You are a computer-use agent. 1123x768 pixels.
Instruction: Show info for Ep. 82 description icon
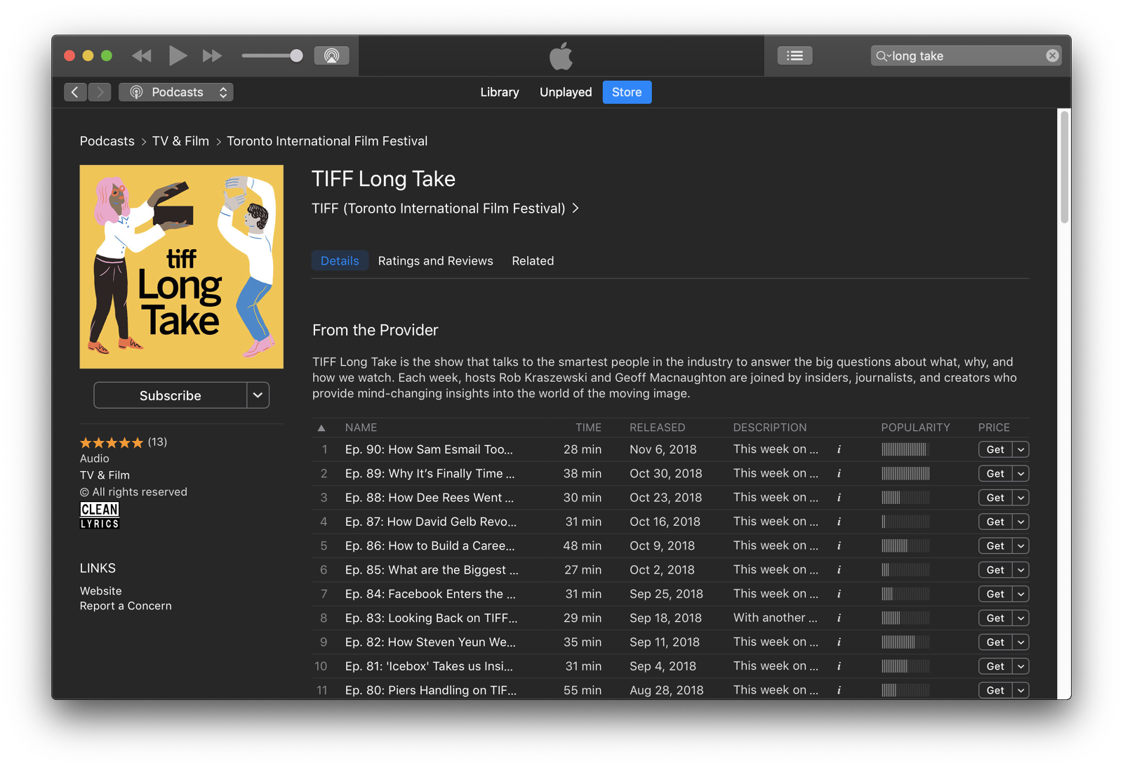pyautogui.click(x=839, y=642)
